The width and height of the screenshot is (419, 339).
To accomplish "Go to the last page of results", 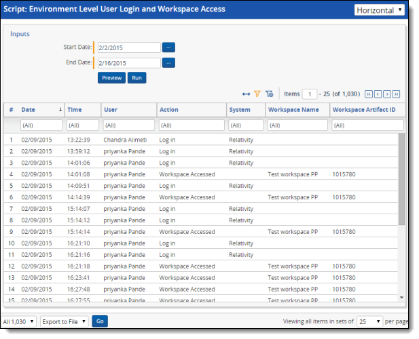I will (x=397, y=94).
